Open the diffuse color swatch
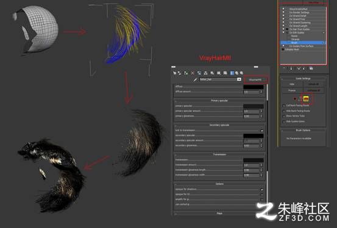This screenshot has height=228, width=337. [x=253, y=87]
